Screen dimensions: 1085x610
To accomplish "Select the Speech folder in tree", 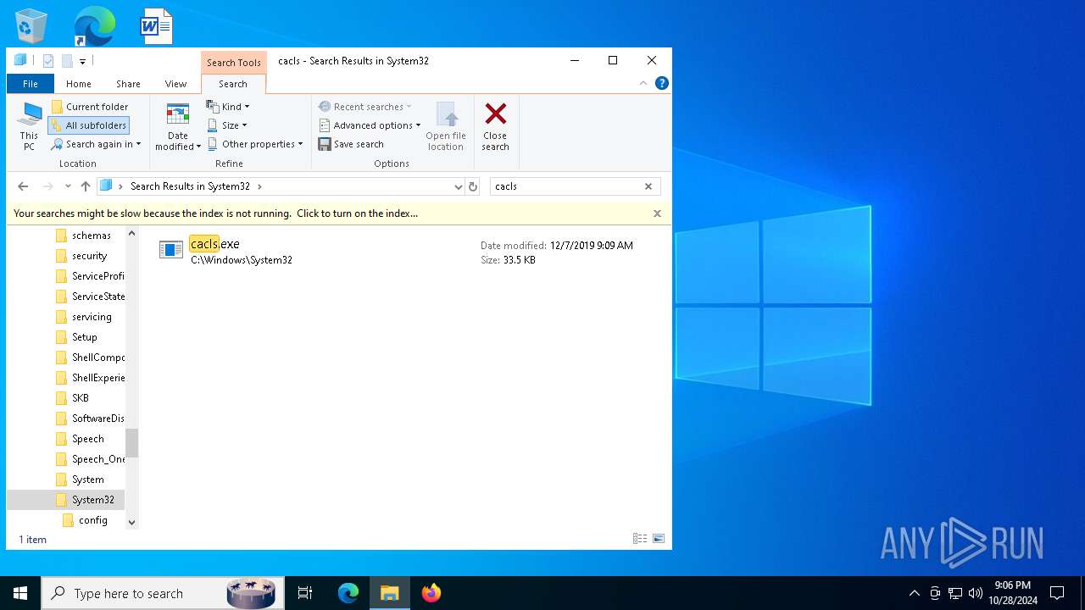I will [x=87, y=439].
